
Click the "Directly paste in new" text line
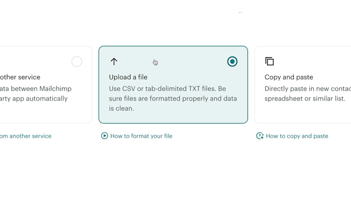[307, 88]
